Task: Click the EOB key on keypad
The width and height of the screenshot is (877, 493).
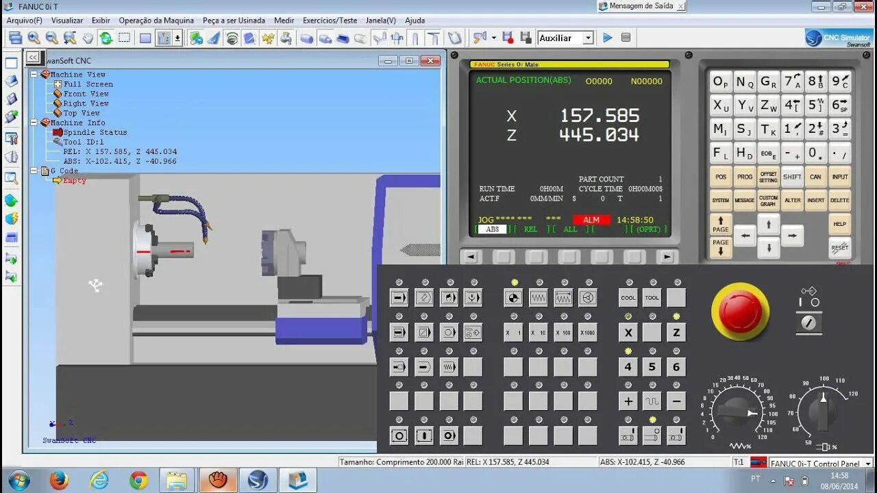Action: coord(768,153)
